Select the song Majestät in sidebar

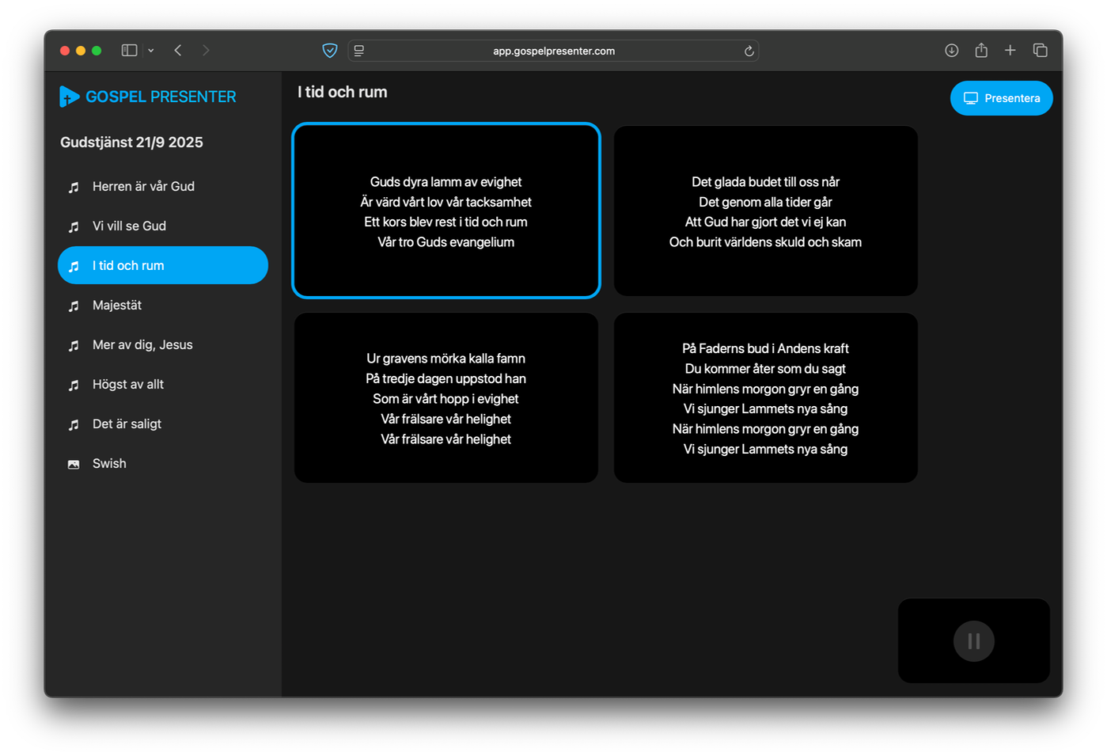[117, 306]
